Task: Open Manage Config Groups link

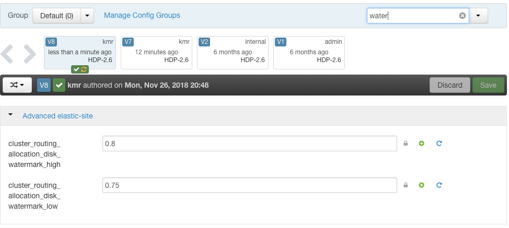Action: 142,15
